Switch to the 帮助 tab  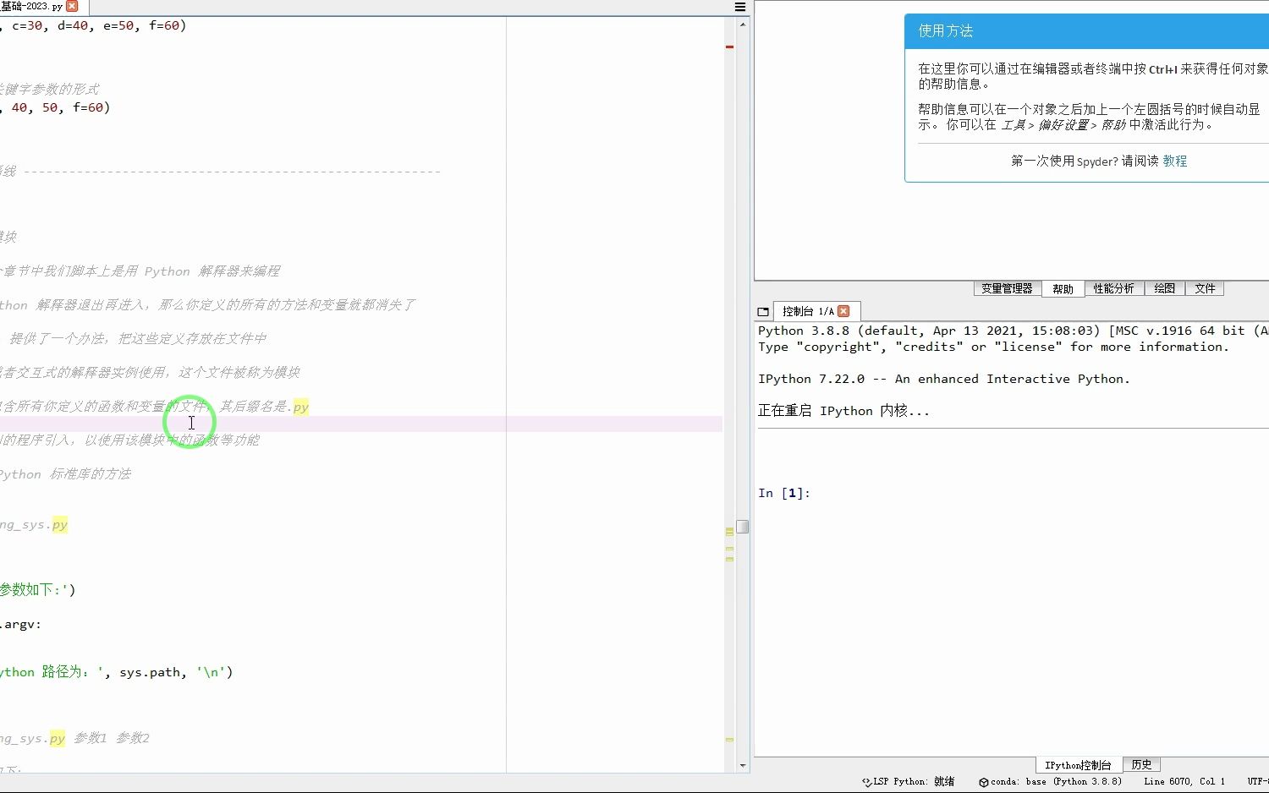pos(1063,289)
